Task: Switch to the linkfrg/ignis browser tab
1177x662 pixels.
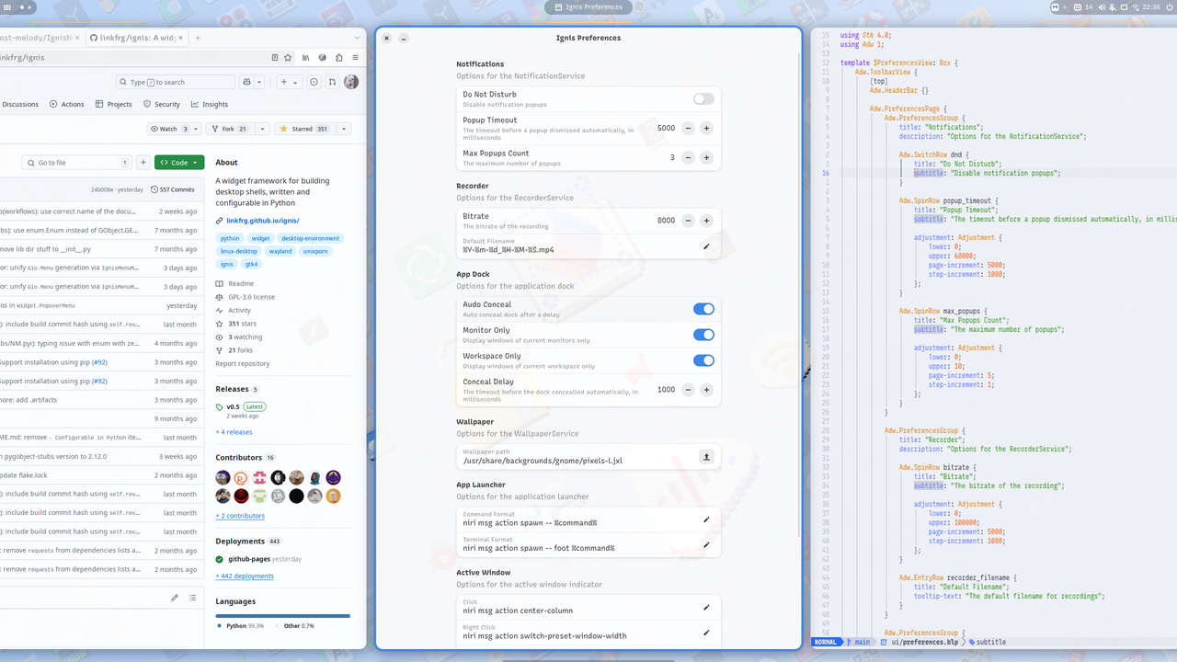Action: pyautogui.click(x=136, y=38)
